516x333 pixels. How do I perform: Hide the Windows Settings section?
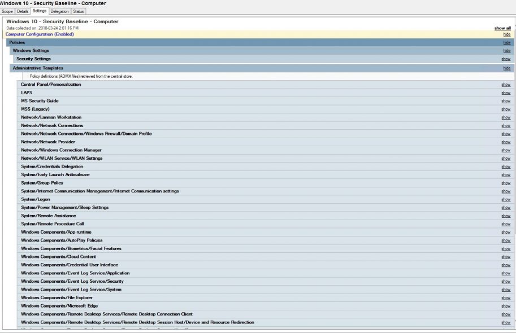coord(506,51)
